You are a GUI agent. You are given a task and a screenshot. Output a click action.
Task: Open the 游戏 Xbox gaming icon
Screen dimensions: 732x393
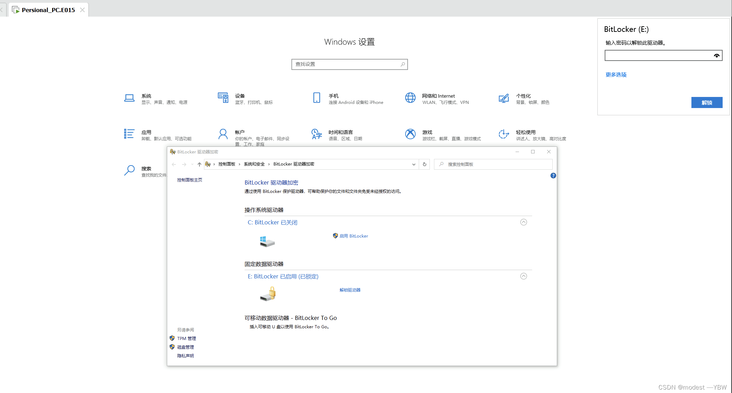[410, 134]
